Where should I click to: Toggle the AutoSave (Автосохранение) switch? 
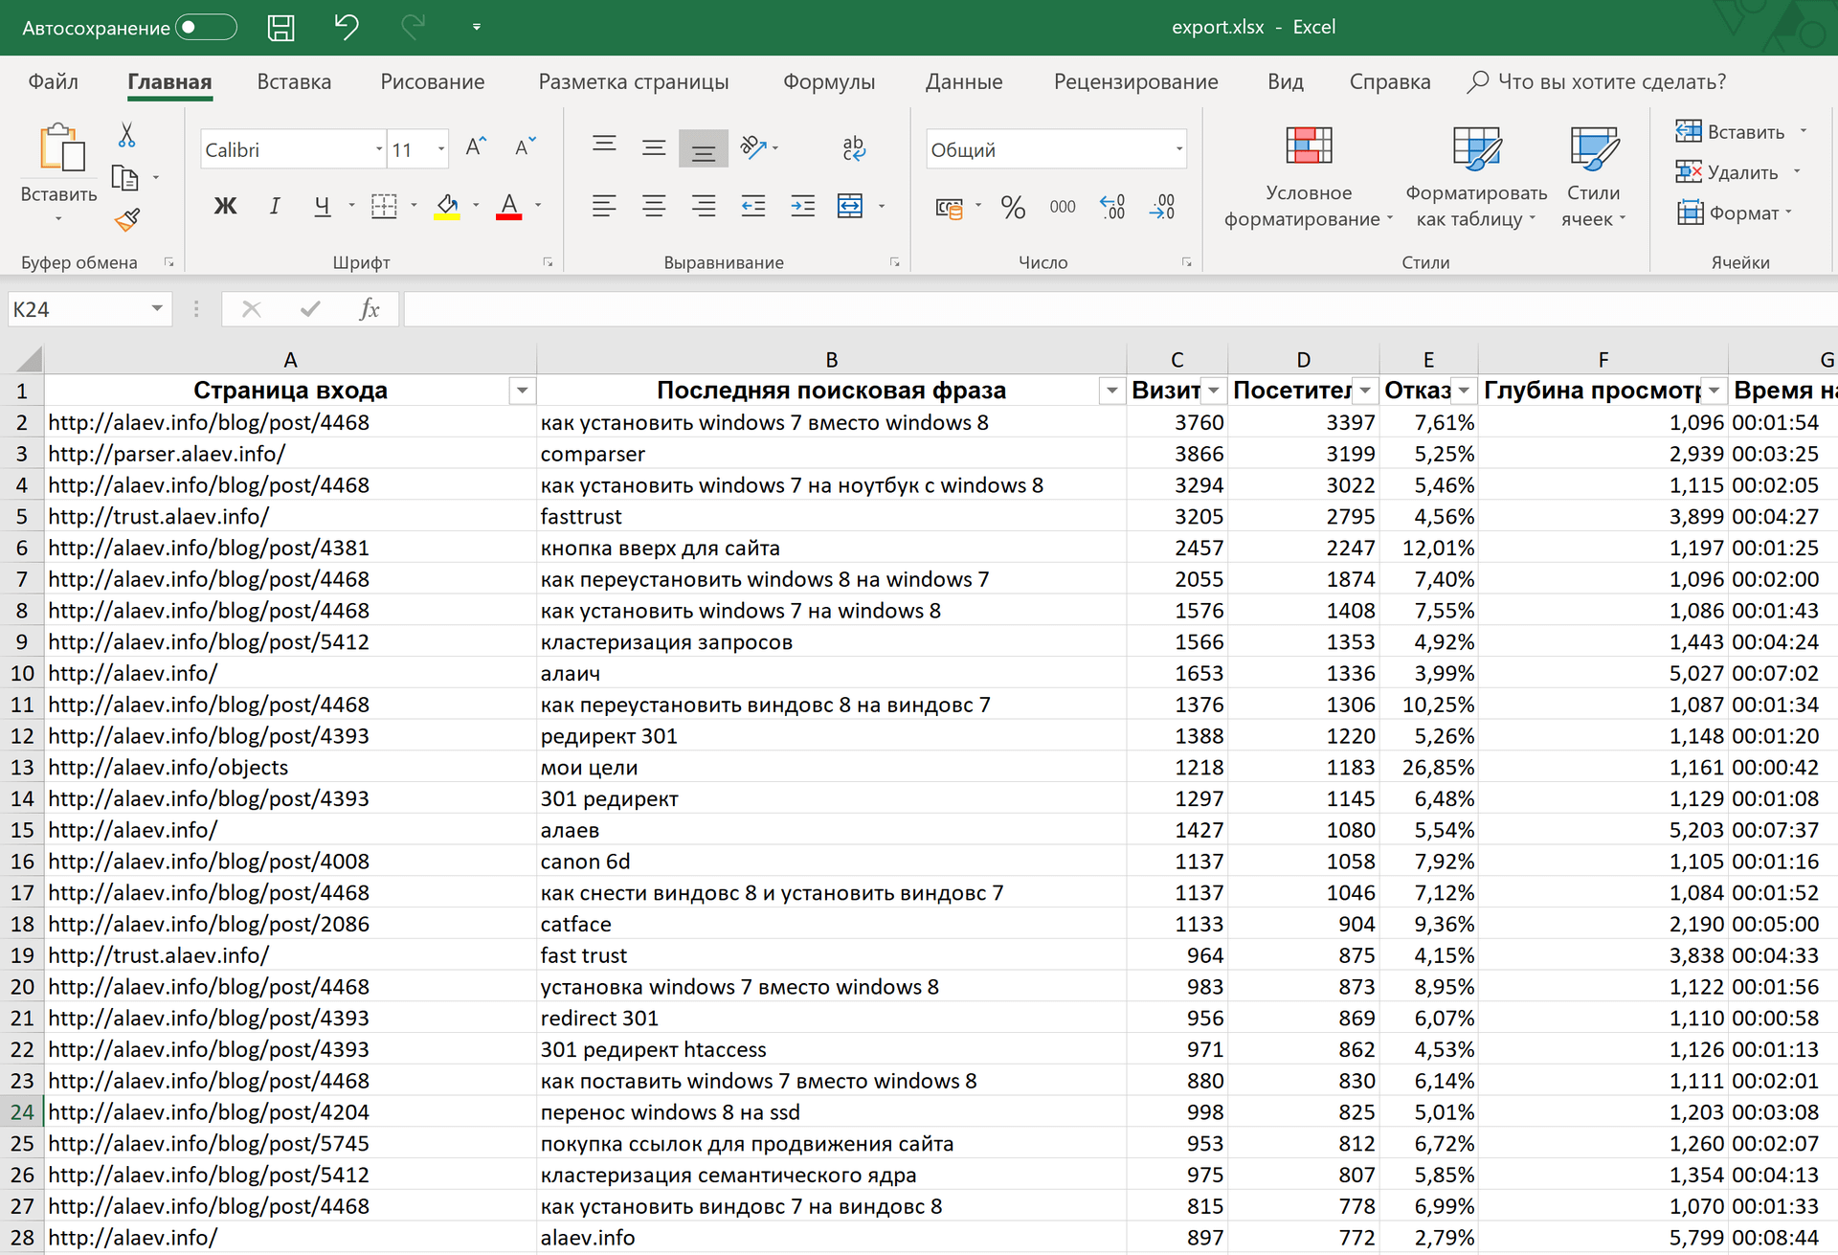coord(207,27)
